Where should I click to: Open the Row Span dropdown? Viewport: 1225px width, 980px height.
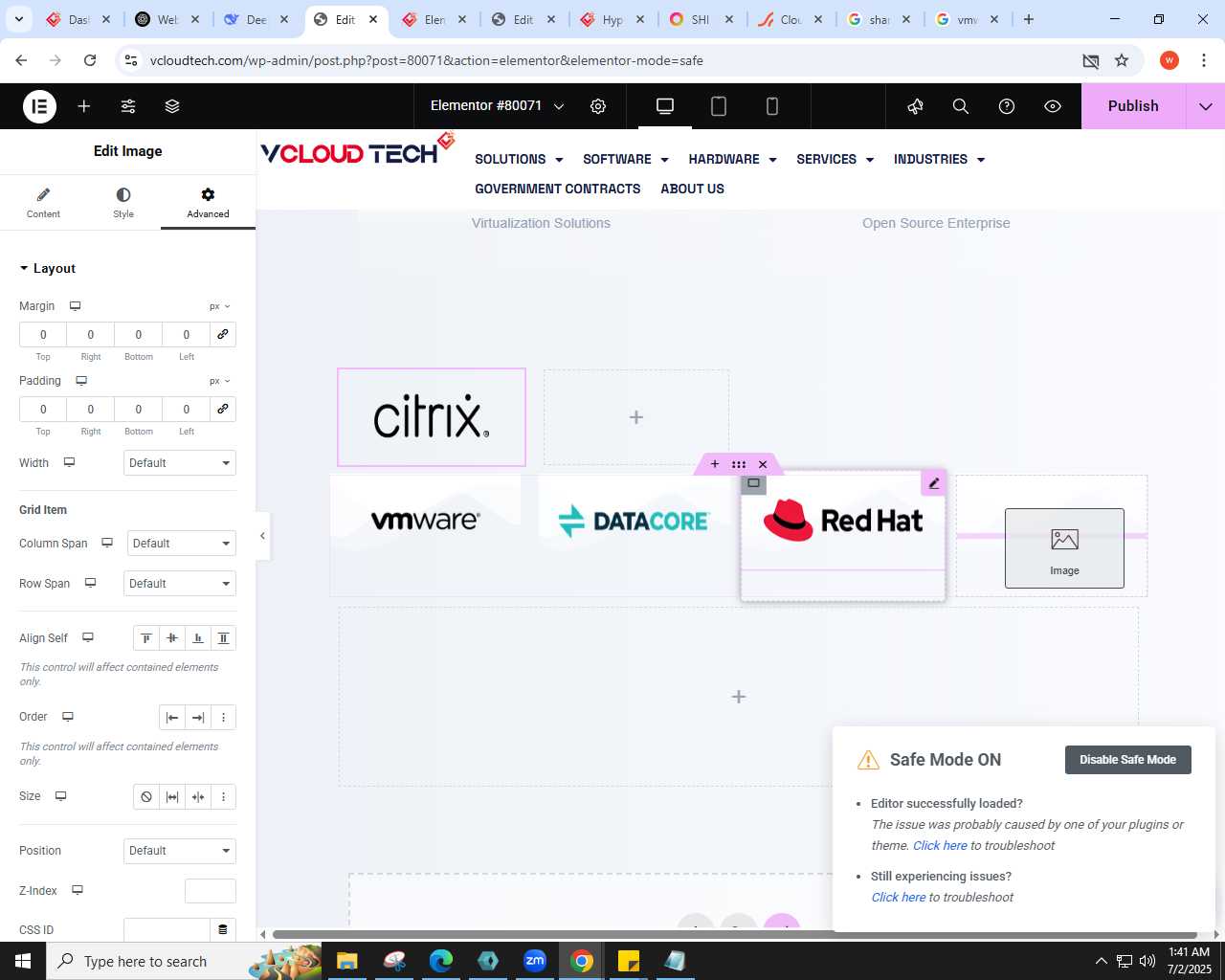[180, 584]
